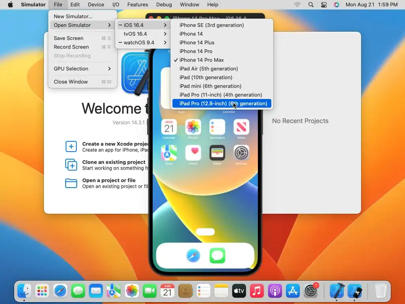This screenshot has width=405, height=304.
Task: Open Music from the Dock
Action: point(257,291)
